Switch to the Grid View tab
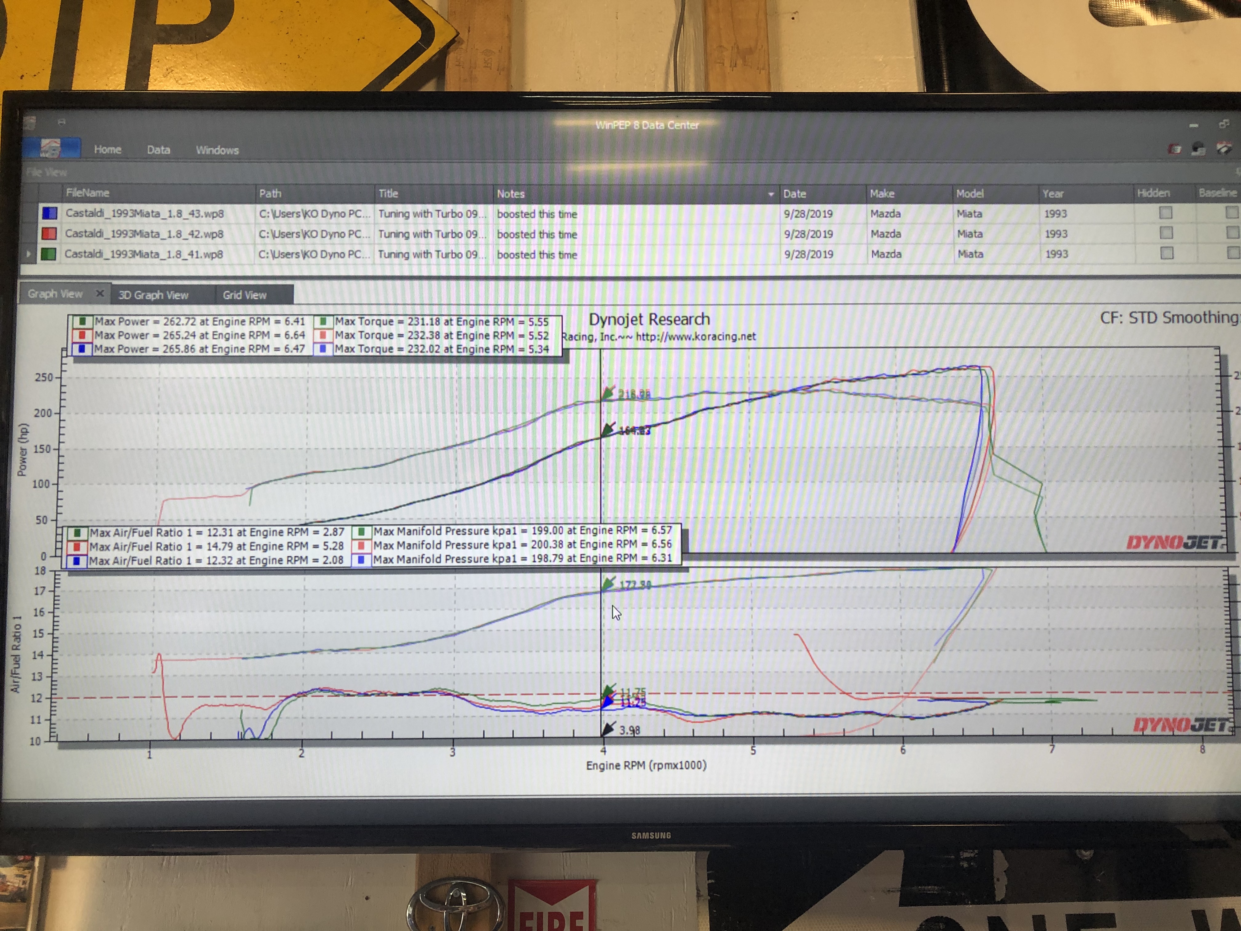Image resolution: width=1241 pixels, height=931 pixels. tap(245, 295)
